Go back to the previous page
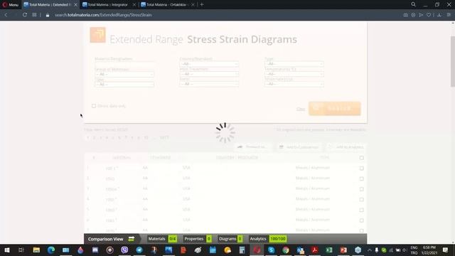This screenshot has height=256, width=455. click(6, 15)
